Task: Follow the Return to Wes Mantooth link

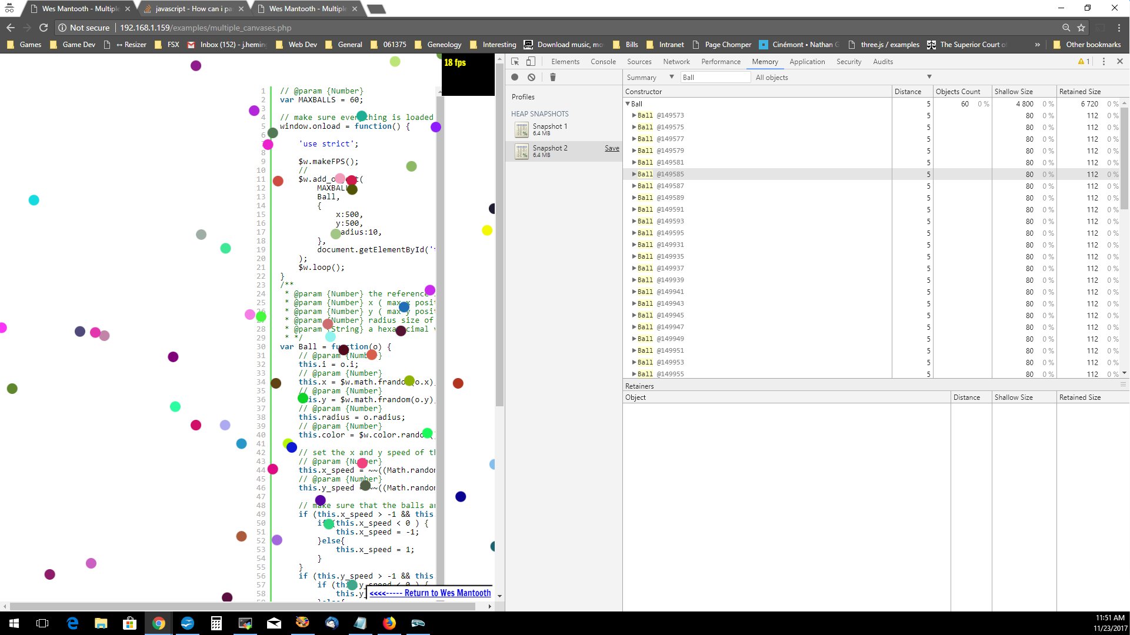Action: [430, 593]
